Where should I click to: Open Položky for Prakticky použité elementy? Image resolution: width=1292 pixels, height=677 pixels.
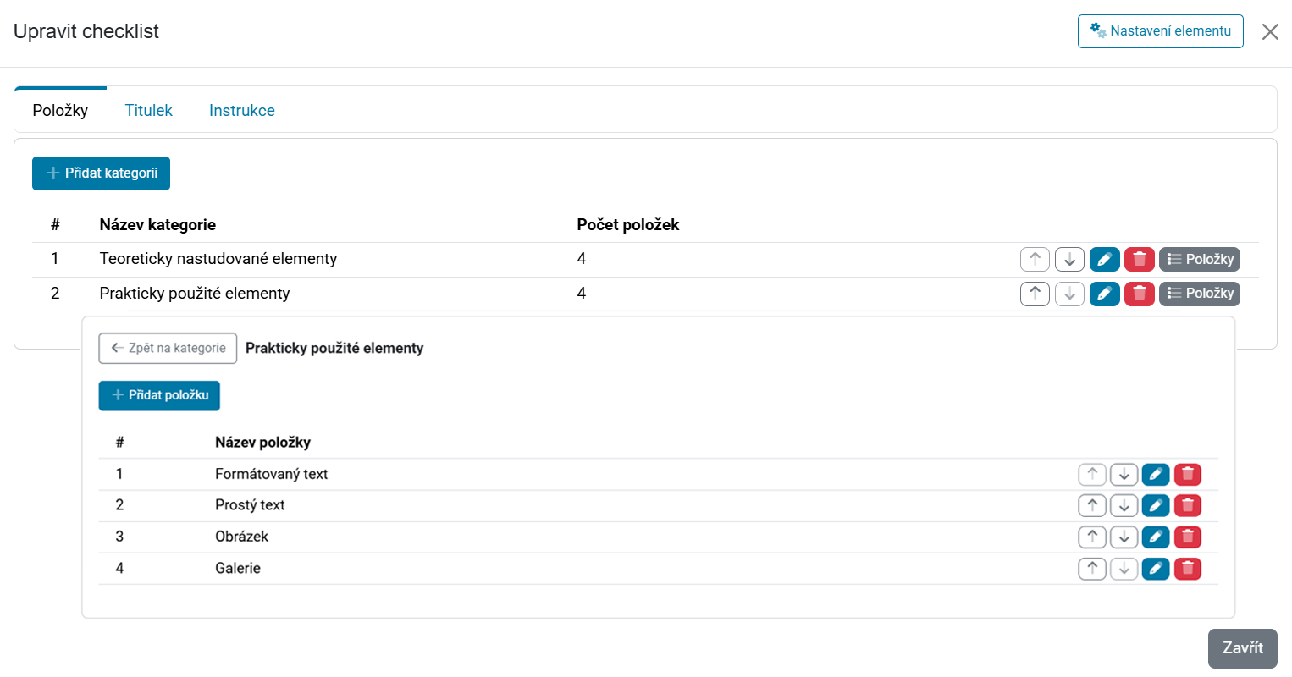1200,294
